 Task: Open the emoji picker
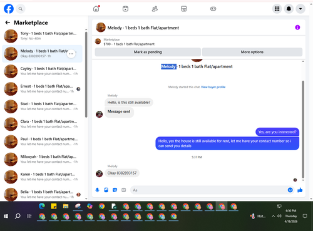(290, 190)
